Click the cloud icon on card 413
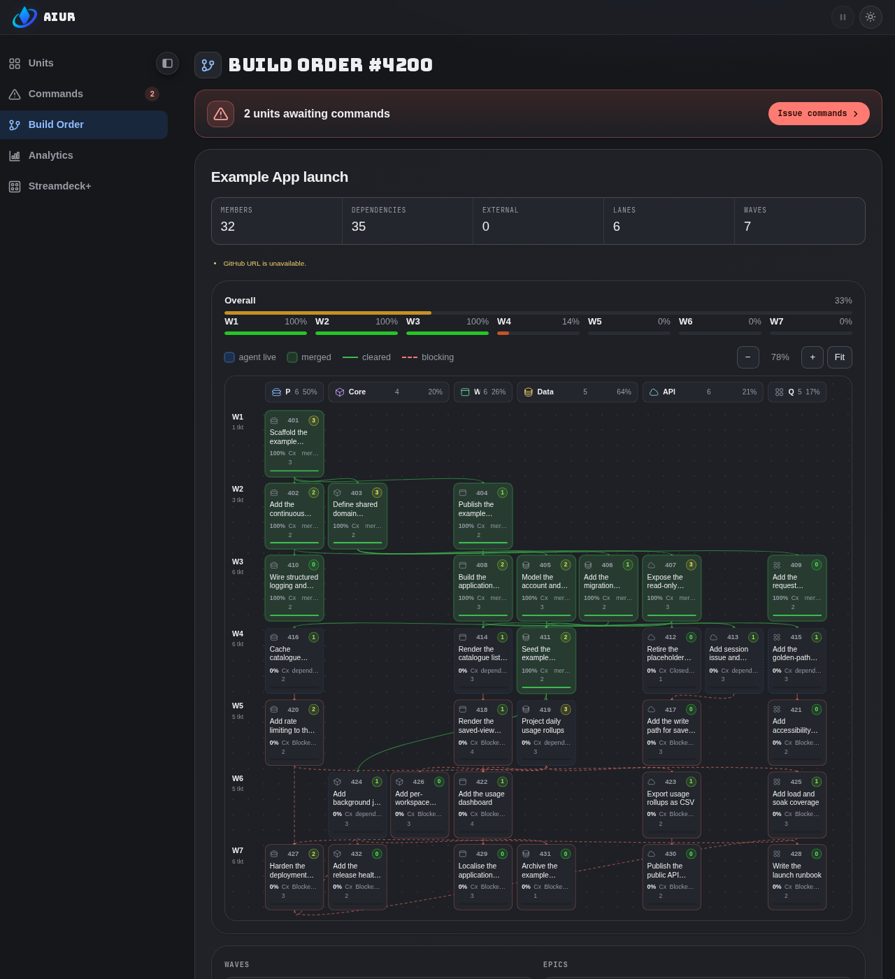The image size is (895, 979). pyautogui.click(x=713, y=637)
